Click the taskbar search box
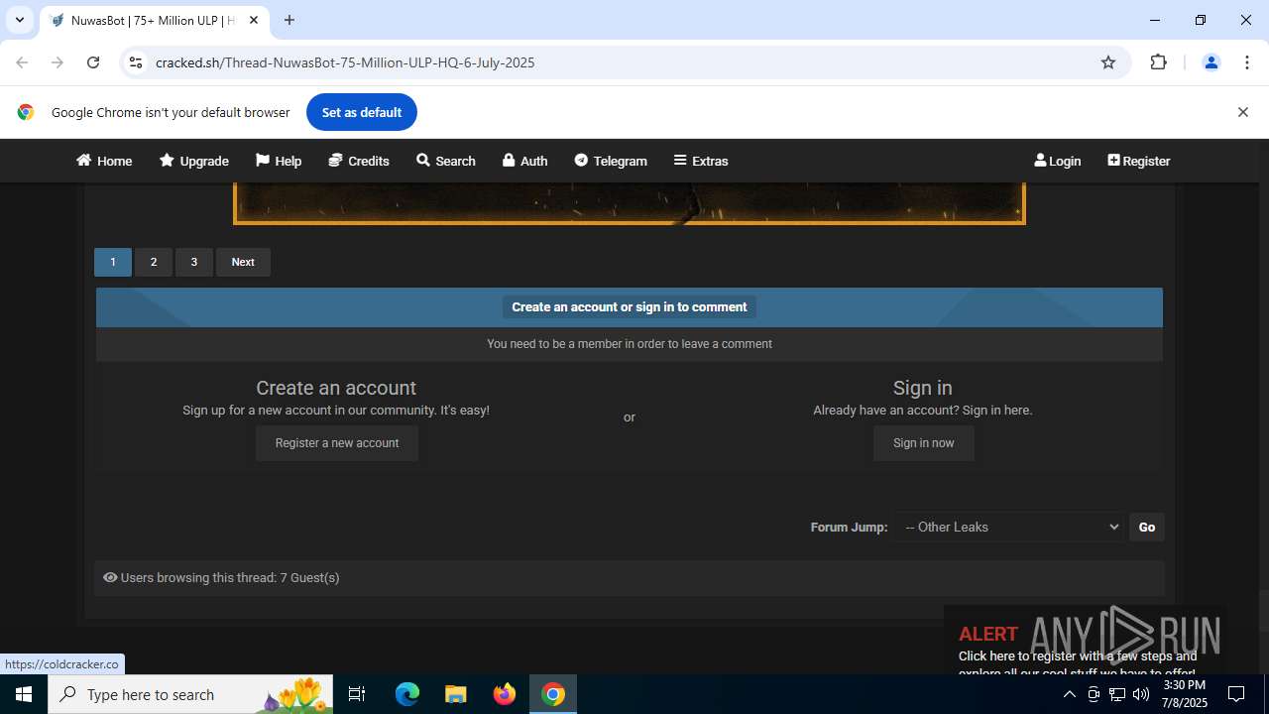 pyautogui.click(x=190, y=694)
